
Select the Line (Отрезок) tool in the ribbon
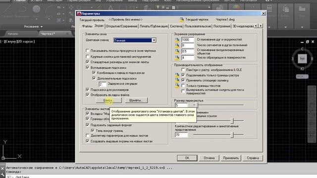point(7,12)
